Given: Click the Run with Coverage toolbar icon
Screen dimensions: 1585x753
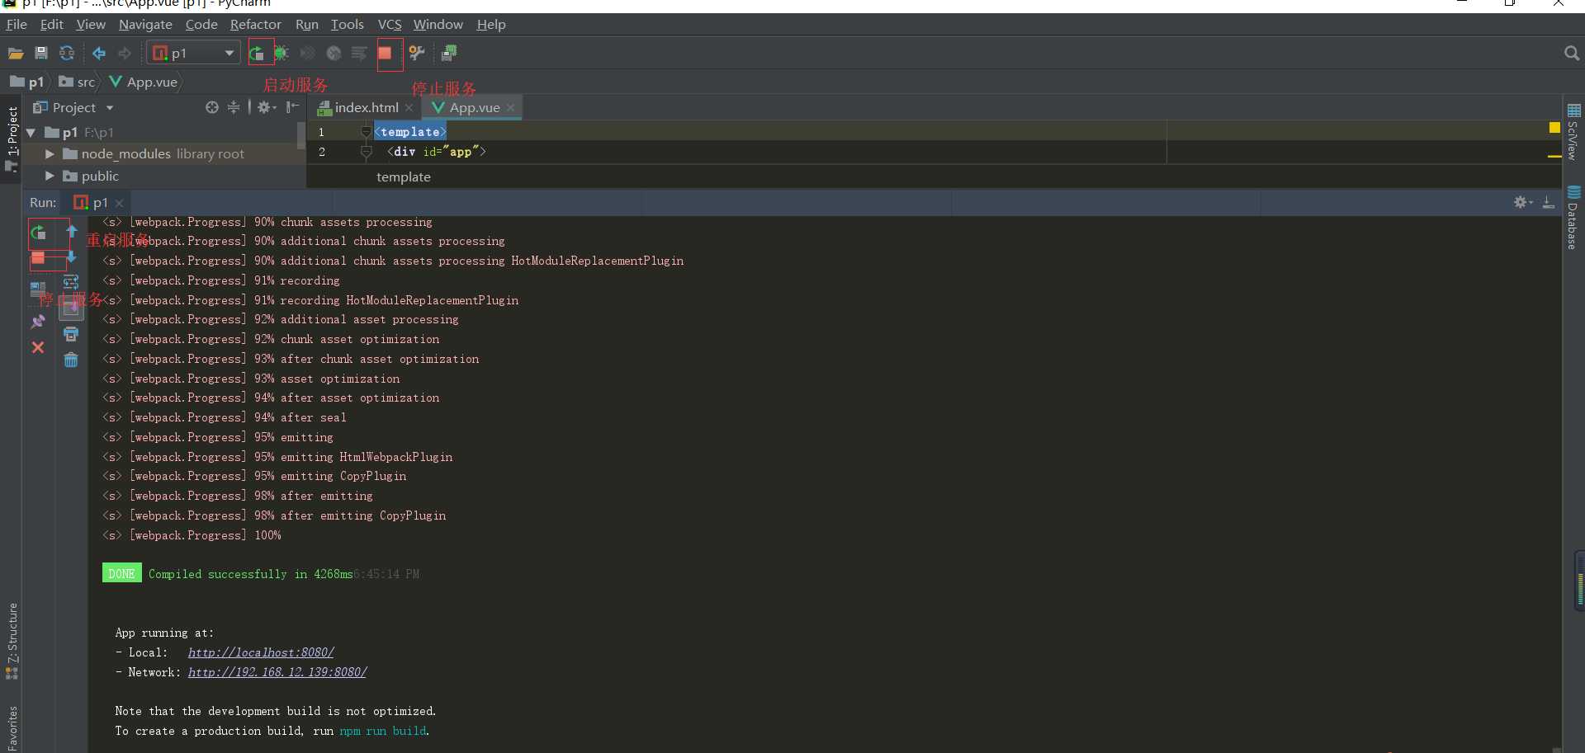Looking at the screenshot, I should pyautogui.click(x=307, y=54).
